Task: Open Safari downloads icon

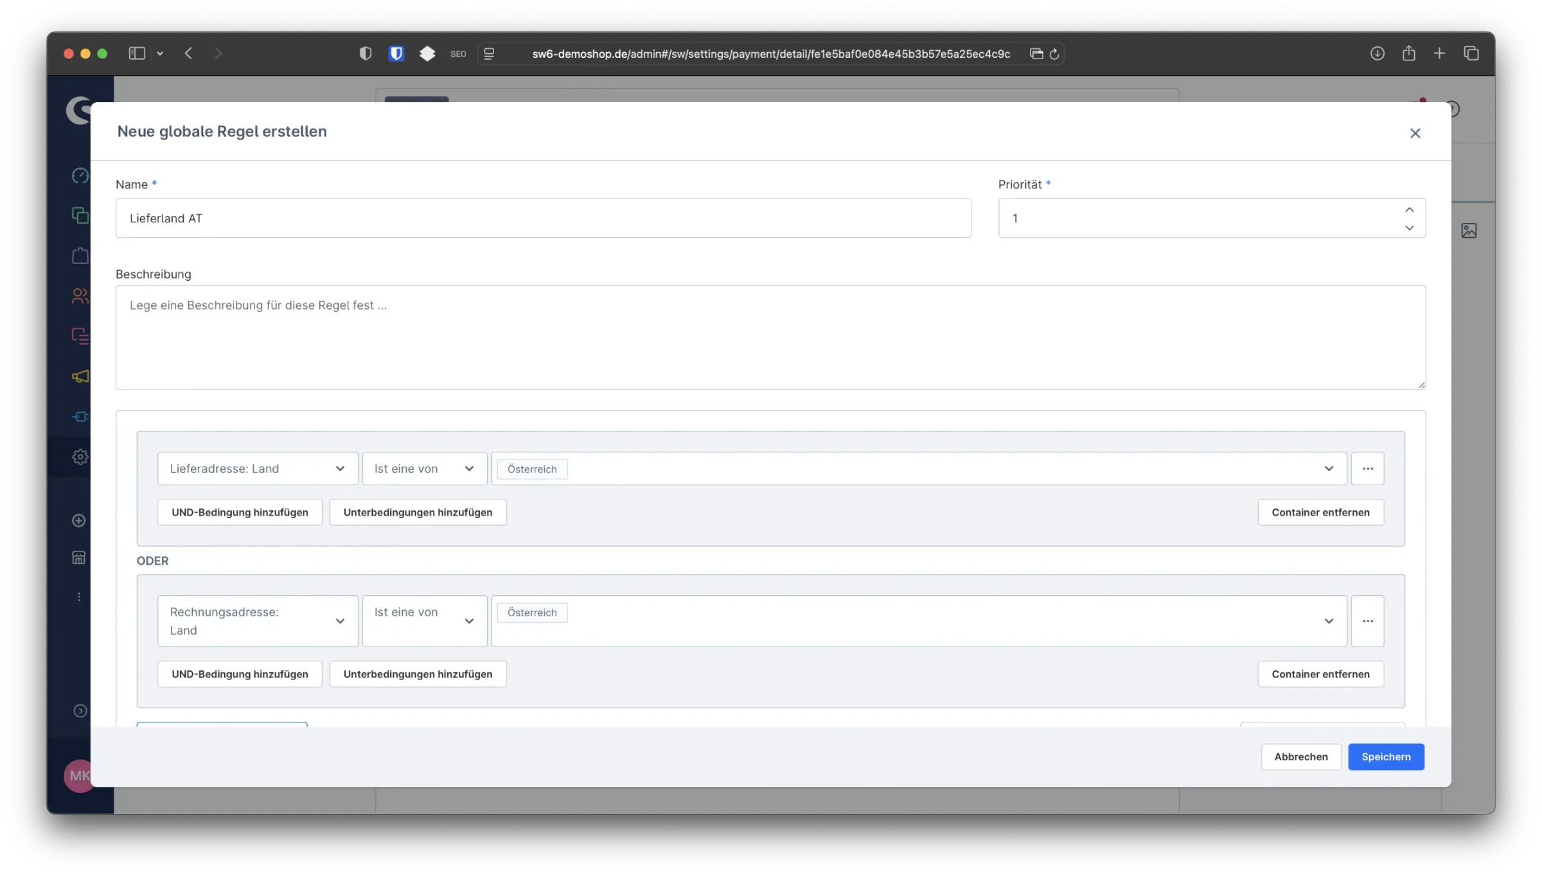Action: (1377, 54)
